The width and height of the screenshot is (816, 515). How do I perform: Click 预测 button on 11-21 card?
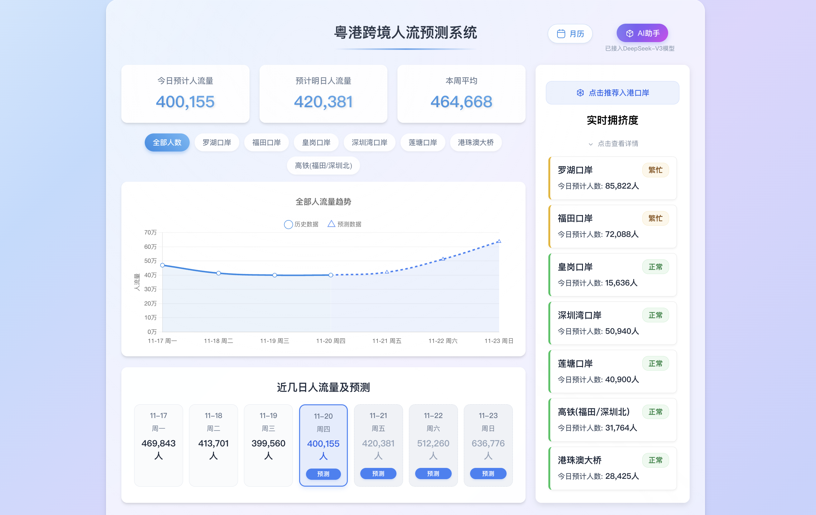click(378, 473)
